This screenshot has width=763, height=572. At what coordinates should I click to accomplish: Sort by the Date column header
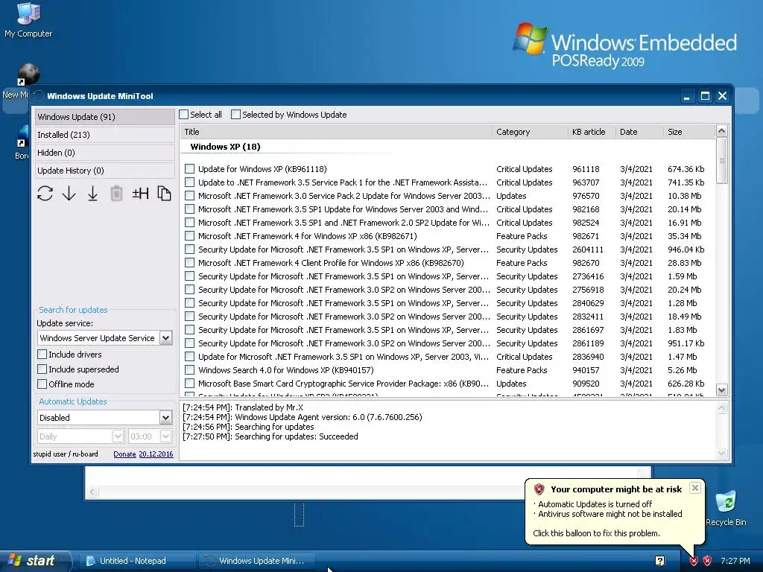[x=639, y=132]
